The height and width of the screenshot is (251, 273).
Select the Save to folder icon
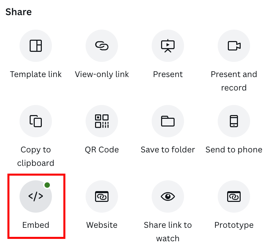[x=168, y=121]
